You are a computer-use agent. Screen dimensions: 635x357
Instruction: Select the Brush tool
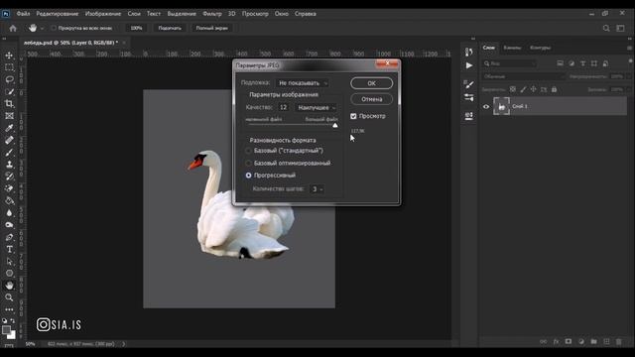[x=9, y=152]
